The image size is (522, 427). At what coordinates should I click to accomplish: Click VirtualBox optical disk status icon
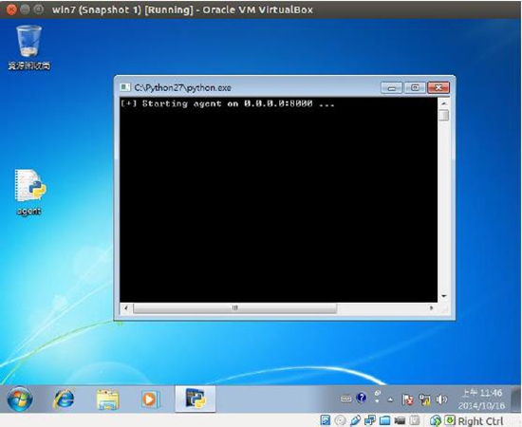[x=340, y=420]
